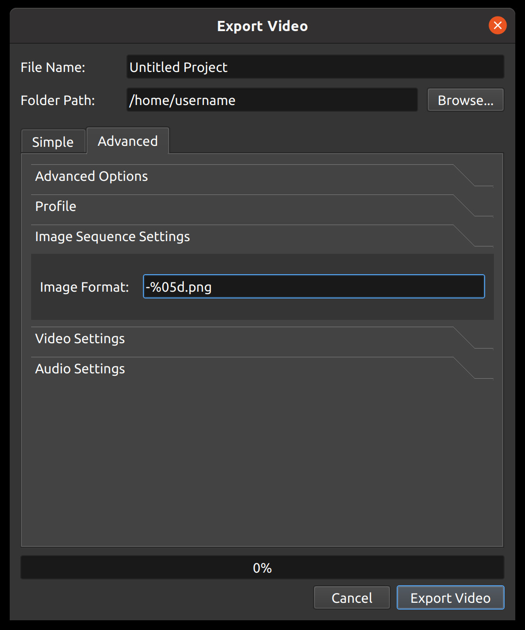Image resolution: width=525 pixels, height=630 pixels.
Task: Expand the Video Settings section
Action: [x=80, y=338]
